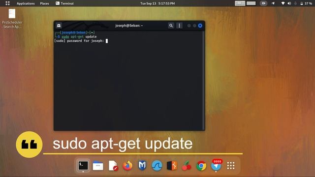Switch to the second workspace thumbnail
Viewport: 315px width, 177px height.
tap(251, 3)
